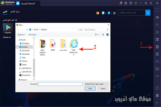Screen dimensions: 161x107
Task: Click the cursor lock icon in sidebar
Action: coord(157,25)
